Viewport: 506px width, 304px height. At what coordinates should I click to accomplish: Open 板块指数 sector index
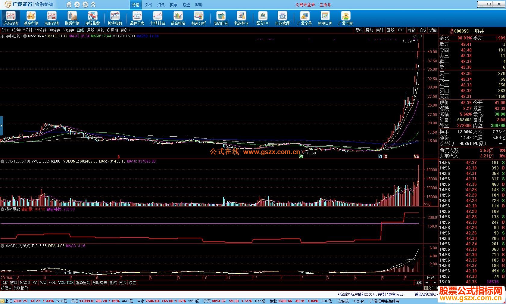point(115,18)
